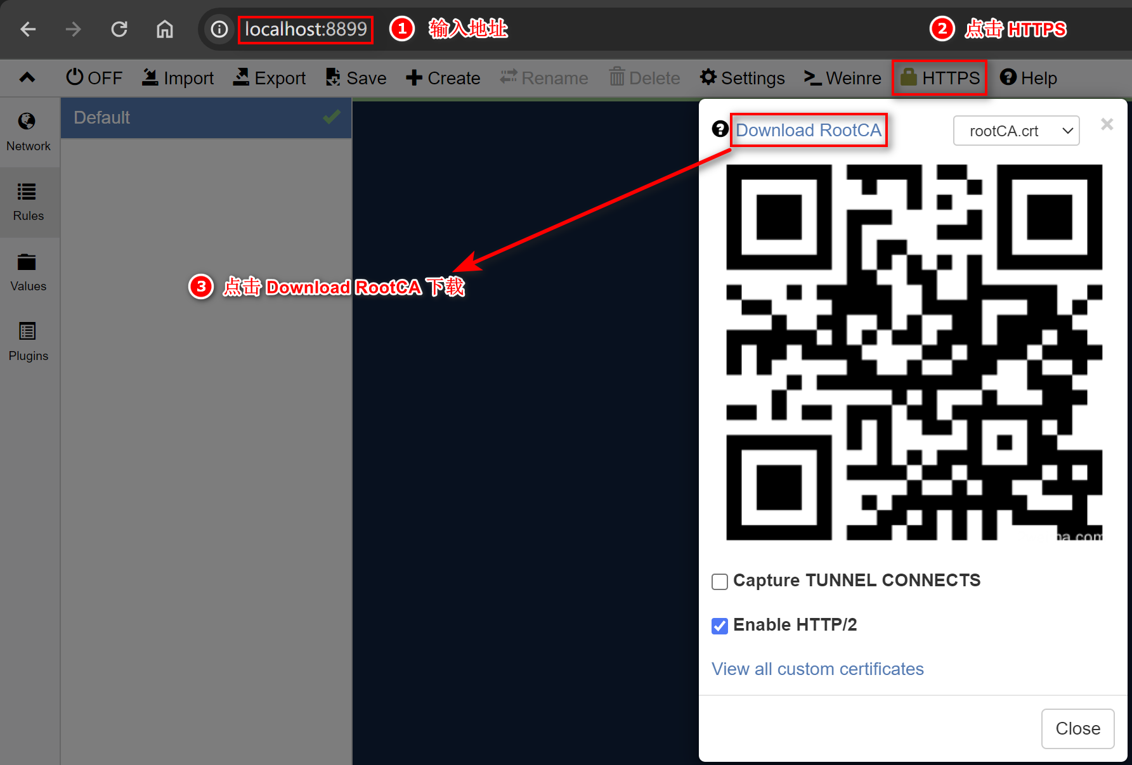
Task: Go back with browser back arrow
Action: [x=28, y=29]
